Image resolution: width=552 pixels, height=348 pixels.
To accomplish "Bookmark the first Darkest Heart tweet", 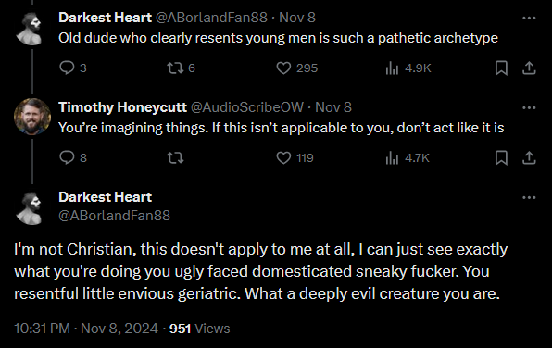I will [501, 68].
